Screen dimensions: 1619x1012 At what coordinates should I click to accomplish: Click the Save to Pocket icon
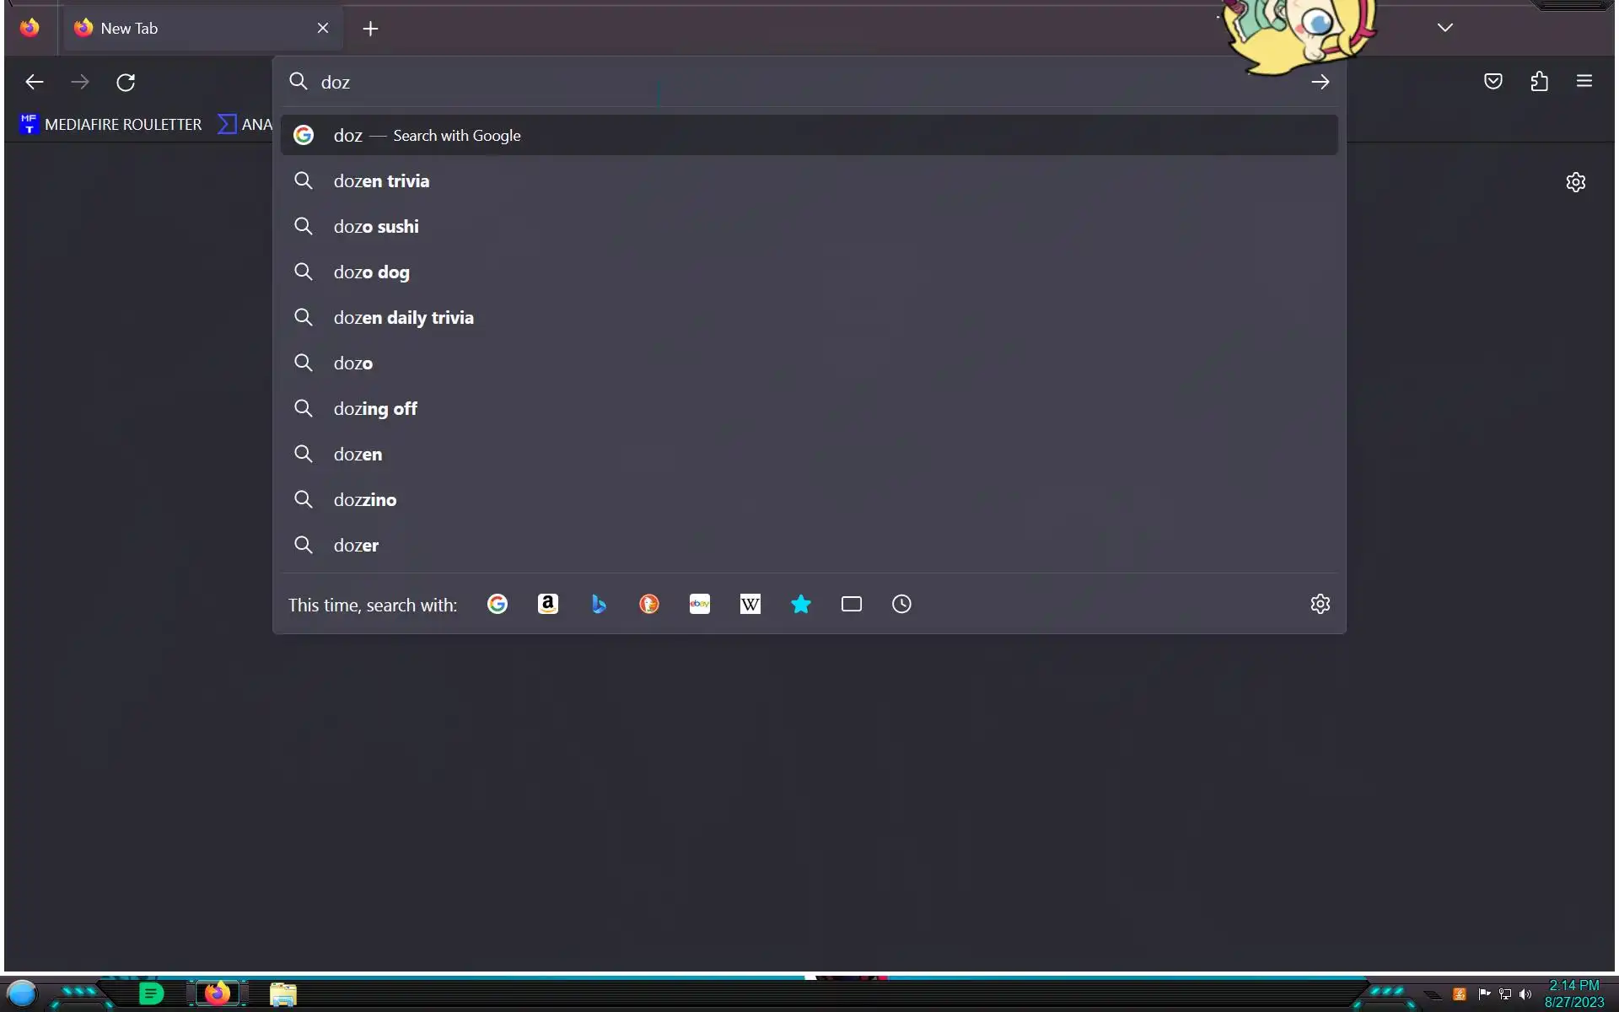[x=1493, y=82]
